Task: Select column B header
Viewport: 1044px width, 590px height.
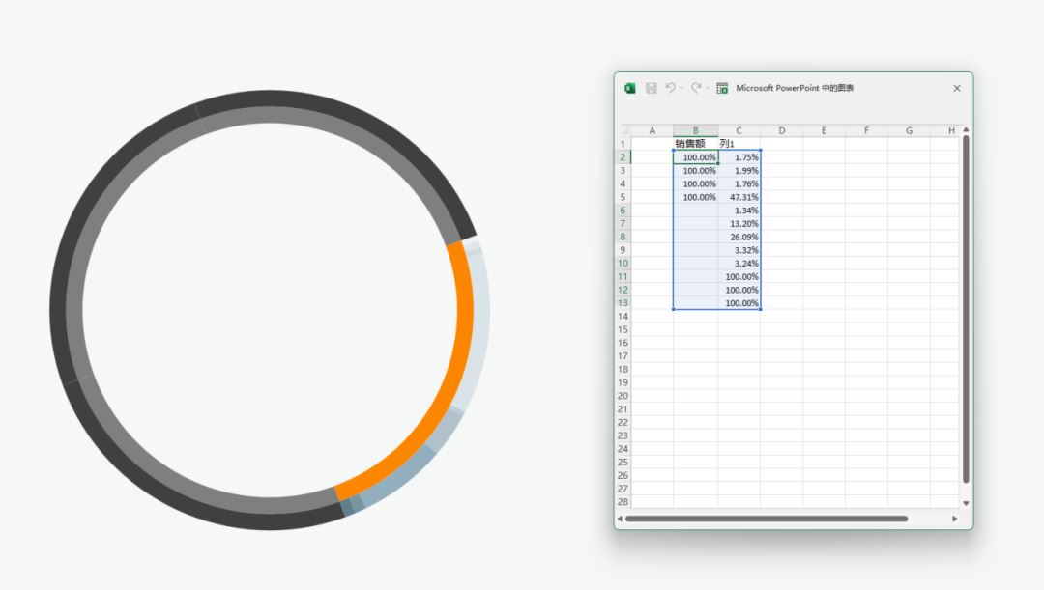Action: [x=695, y=130]
